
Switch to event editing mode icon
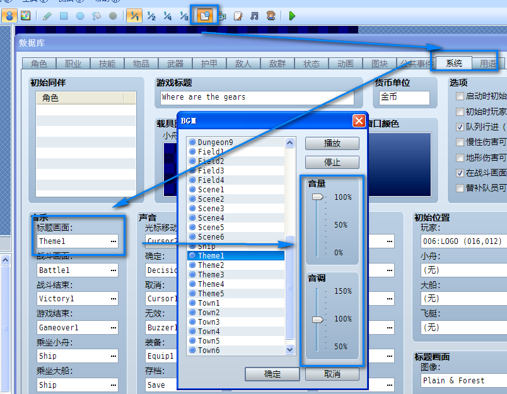click(x=9, y=16)
